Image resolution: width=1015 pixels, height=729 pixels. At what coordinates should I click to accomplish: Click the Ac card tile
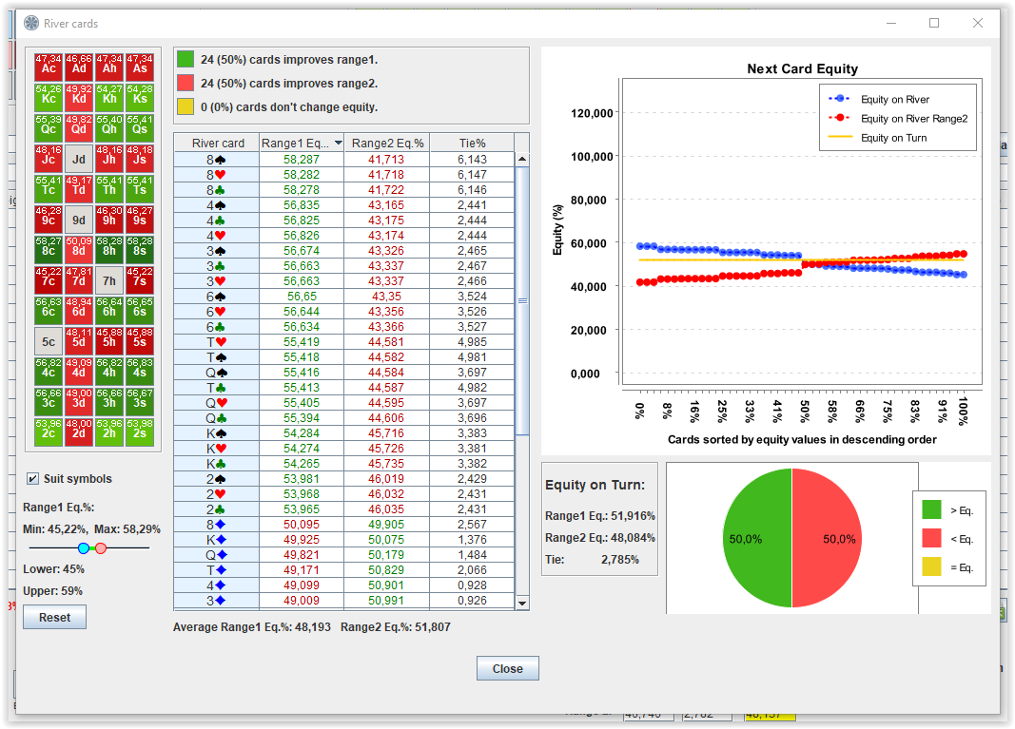(x=49, y=67)
